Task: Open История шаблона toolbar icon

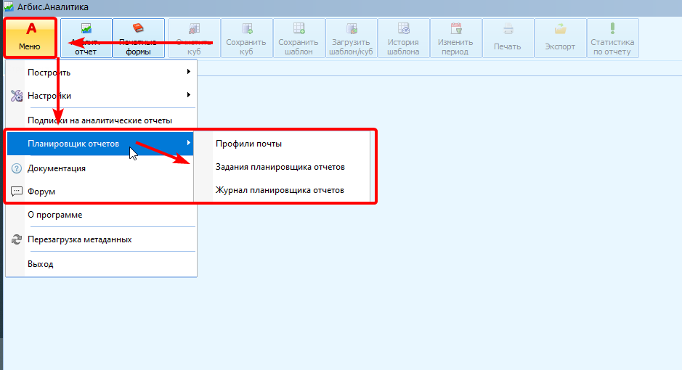Action: point(403,29)
